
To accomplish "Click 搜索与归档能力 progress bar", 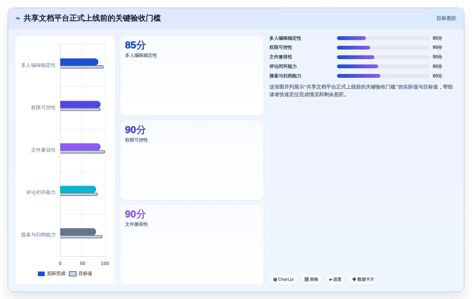I will click(x=383, y=76).
